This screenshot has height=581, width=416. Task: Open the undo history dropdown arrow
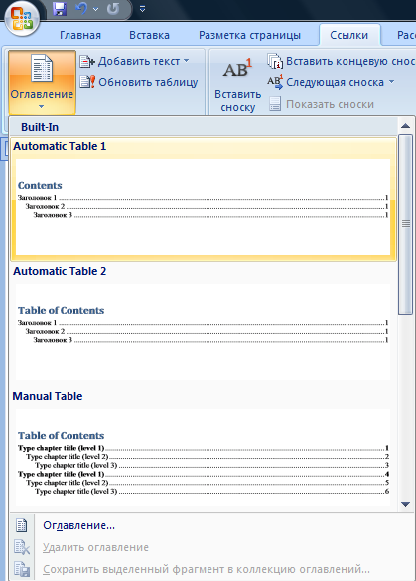point(95,9)
